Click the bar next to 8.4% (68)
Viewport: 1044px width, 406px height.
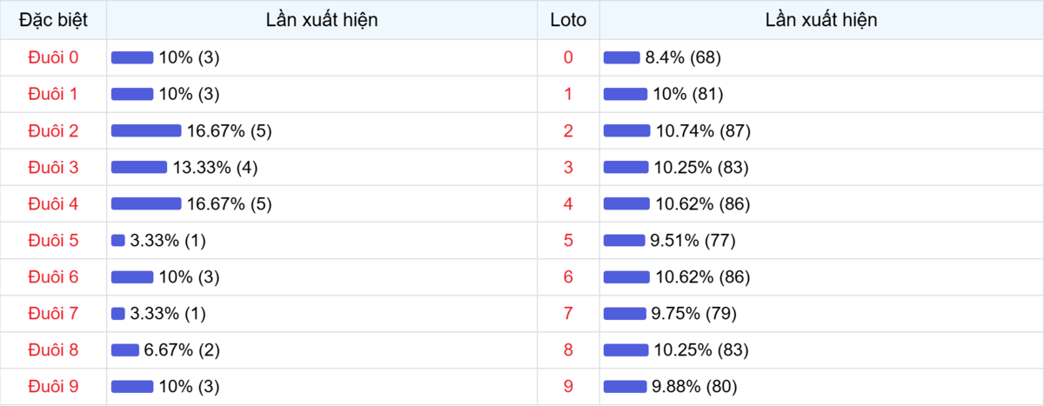click(x=621, y=57)
